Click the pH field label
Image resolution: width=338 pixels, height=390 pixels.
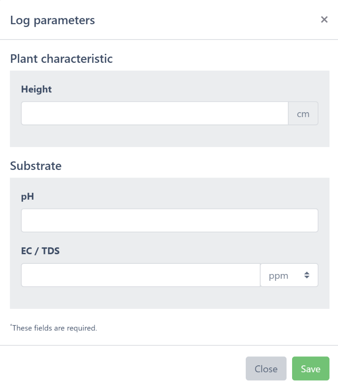(27, 196)
